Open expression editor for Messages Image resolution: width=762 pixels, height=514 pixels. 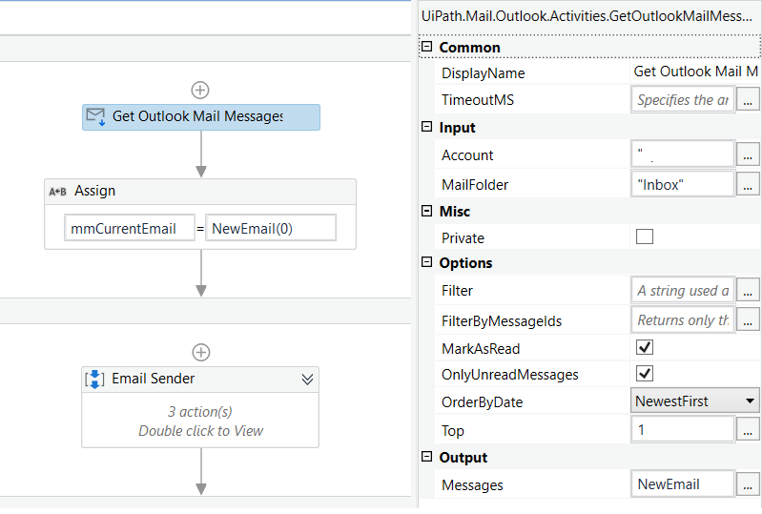coord(748,483)
